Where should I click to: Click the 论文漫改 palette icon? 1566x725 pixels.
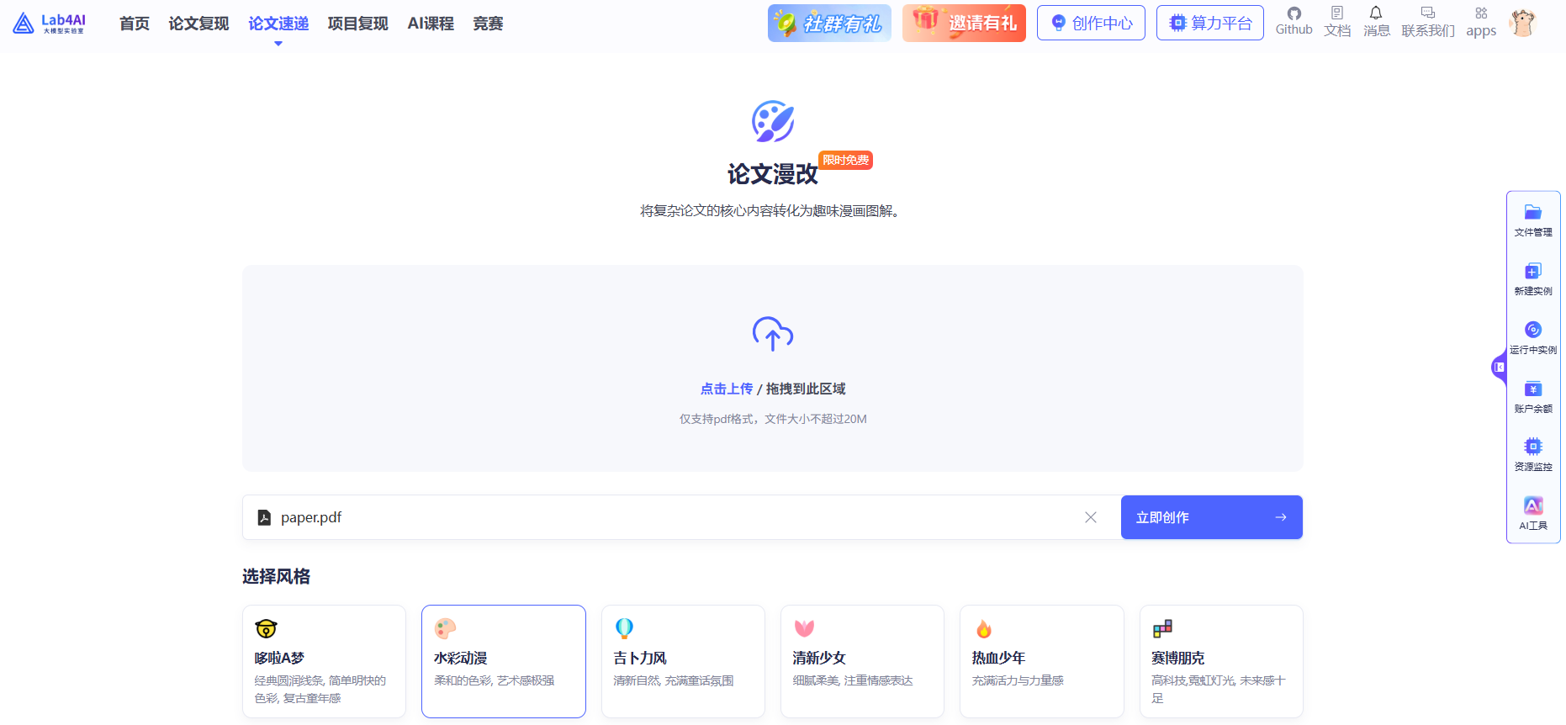pyautogui.click(x=773, y=122)
